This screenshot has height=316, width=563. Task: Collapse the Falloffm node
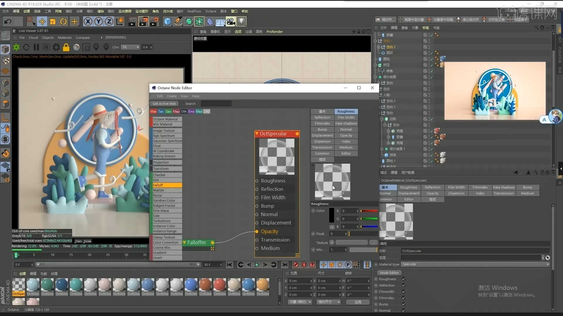(184, 243)
